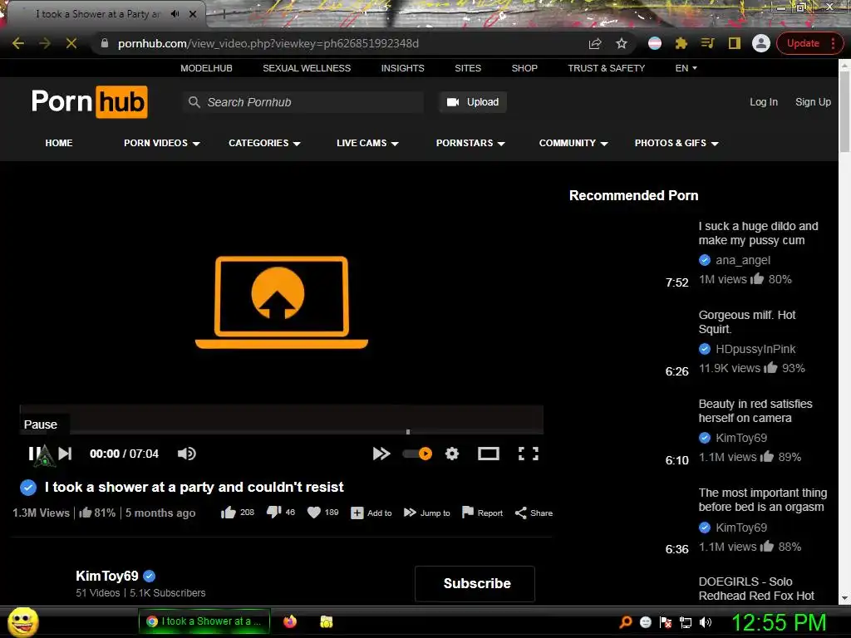Viewport: 851px width, 638px height.
Task: Open the player settings gear
Action: point(452,454)
